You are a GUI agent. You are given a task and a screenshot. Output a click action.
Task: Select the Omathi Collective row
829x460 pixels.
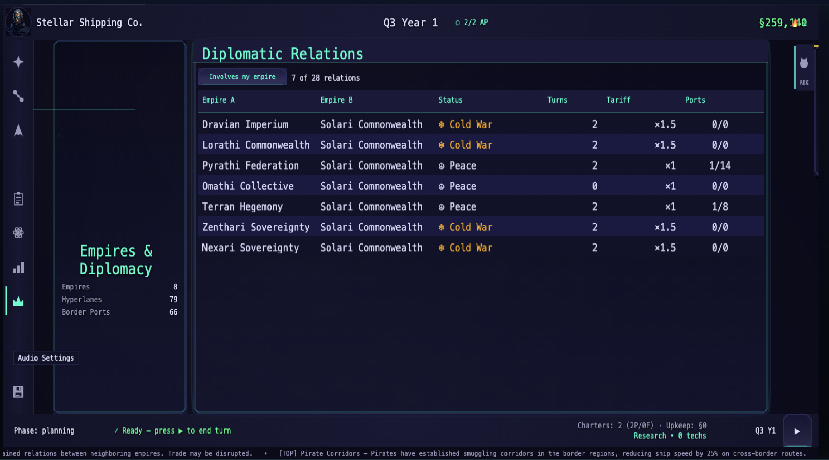481,186
